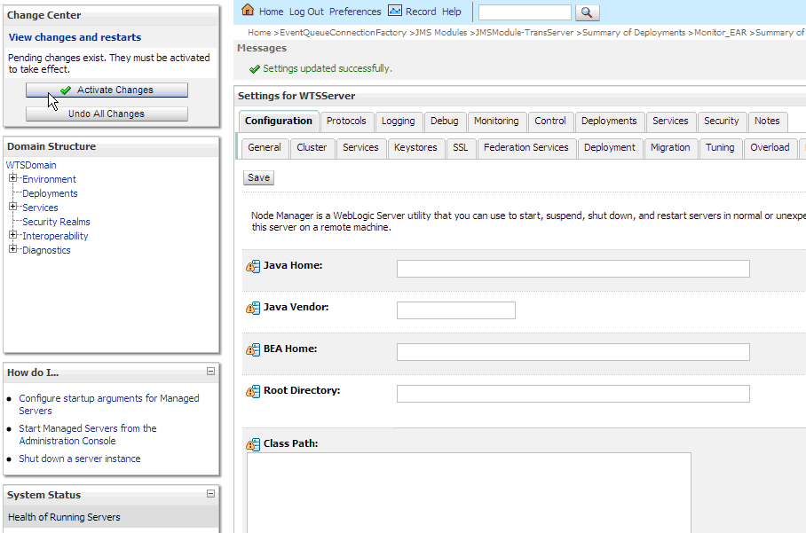This screenshot has height=533, width=806.
Task: Open the SSL sub-tab
Action: pos(461,148)
